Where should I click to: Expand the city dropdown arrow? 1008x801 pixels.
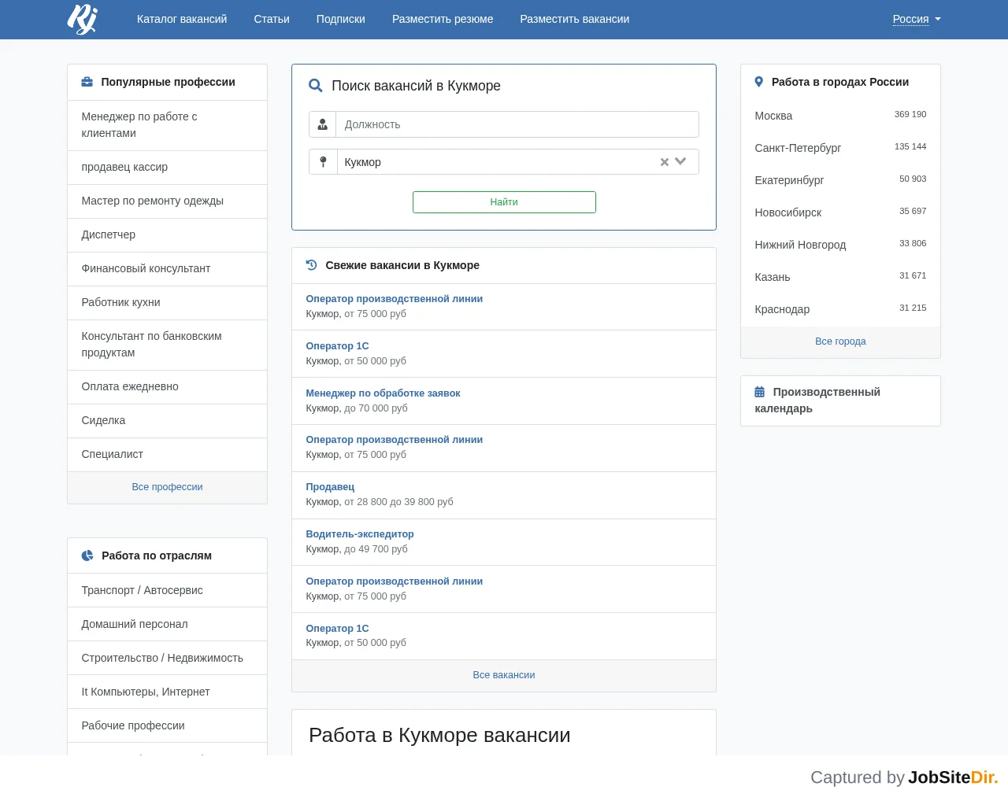coord(680,161)
